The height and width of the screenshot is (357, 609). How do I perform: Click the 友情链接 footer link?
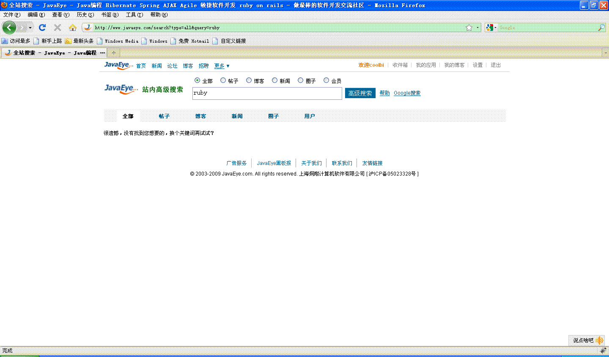point(372,163)
